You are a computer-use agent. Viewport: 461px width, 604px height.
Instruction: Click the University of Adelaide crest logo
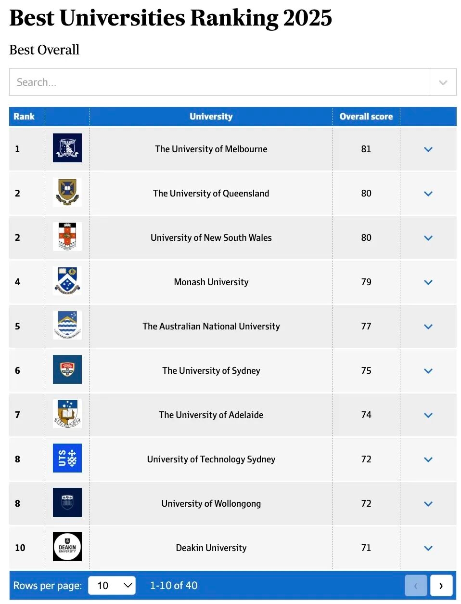coord(67,414)
